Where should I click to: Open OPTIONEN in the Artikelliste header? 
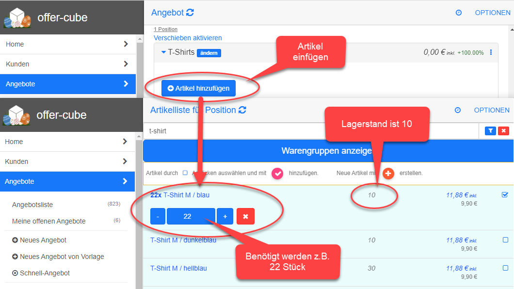[x=492, y=110]
